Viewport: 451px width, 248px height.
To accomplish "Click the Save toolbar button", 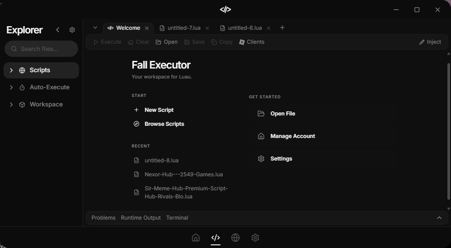I will coord(194,42).
